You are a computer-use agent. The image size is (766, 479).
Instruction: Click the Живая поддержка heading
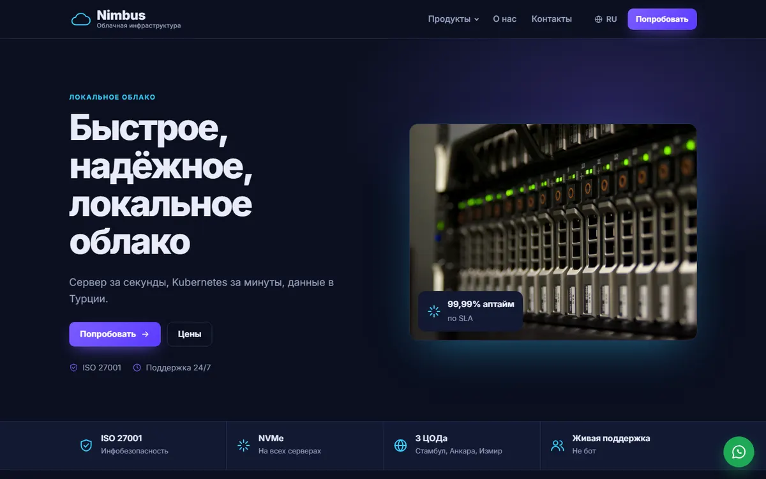[612, 438]
